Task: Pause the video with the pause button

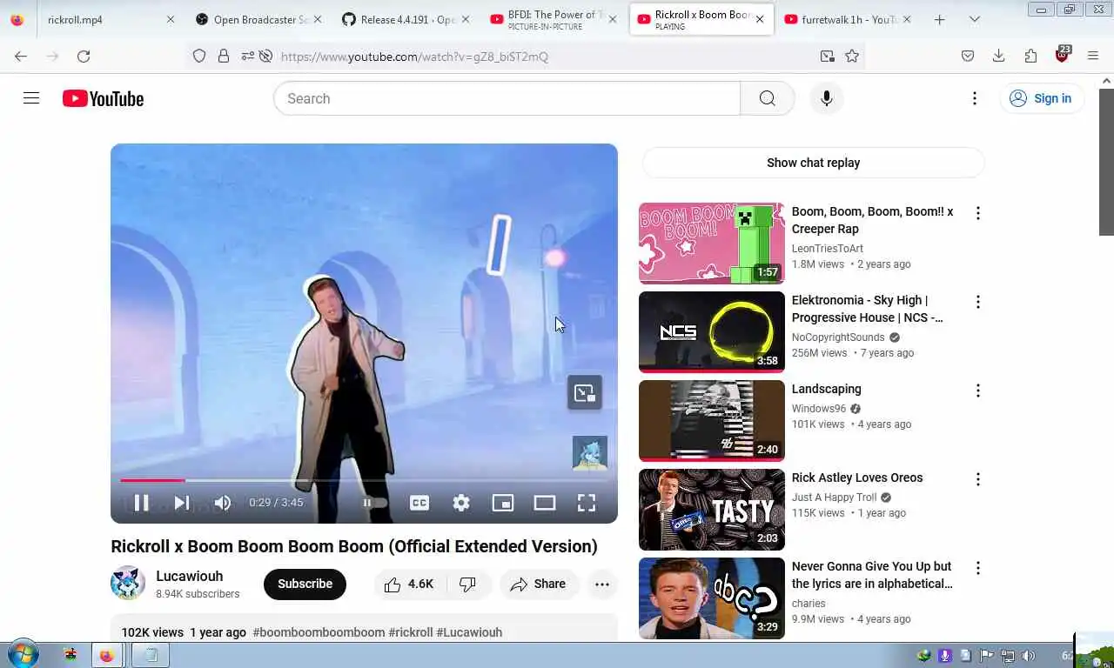Action: [141, 503]
